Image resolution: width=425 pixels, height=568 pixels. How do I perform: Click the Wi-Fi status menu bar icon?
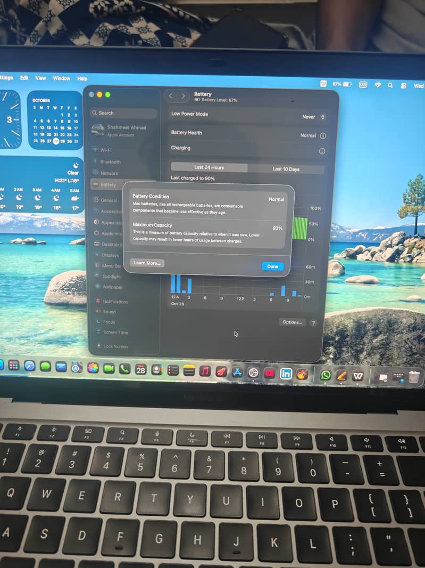point(378,85)
